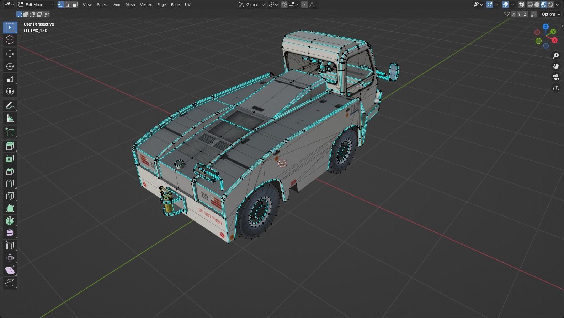
Task: Select the Select Box tool
Action: coord(10,27)
